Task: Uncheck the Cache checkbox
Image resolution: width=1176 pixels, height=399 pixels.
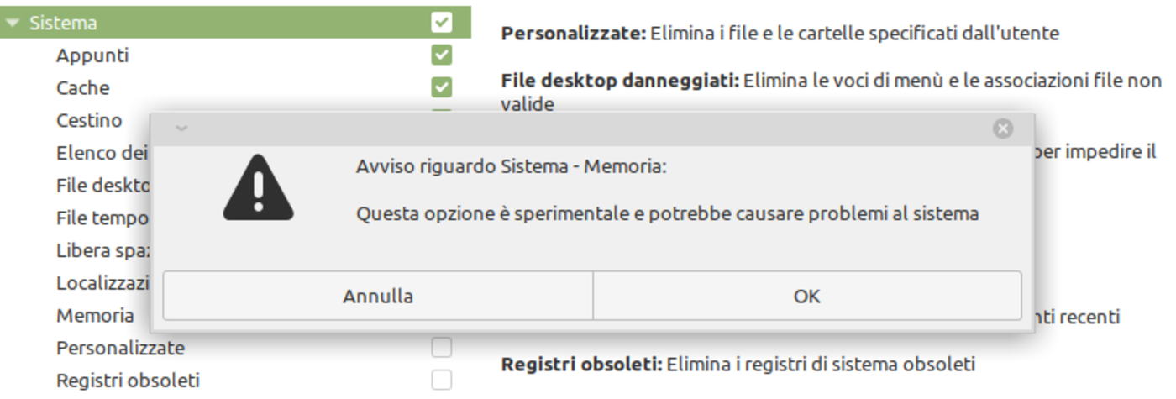Action: (441, 87)
